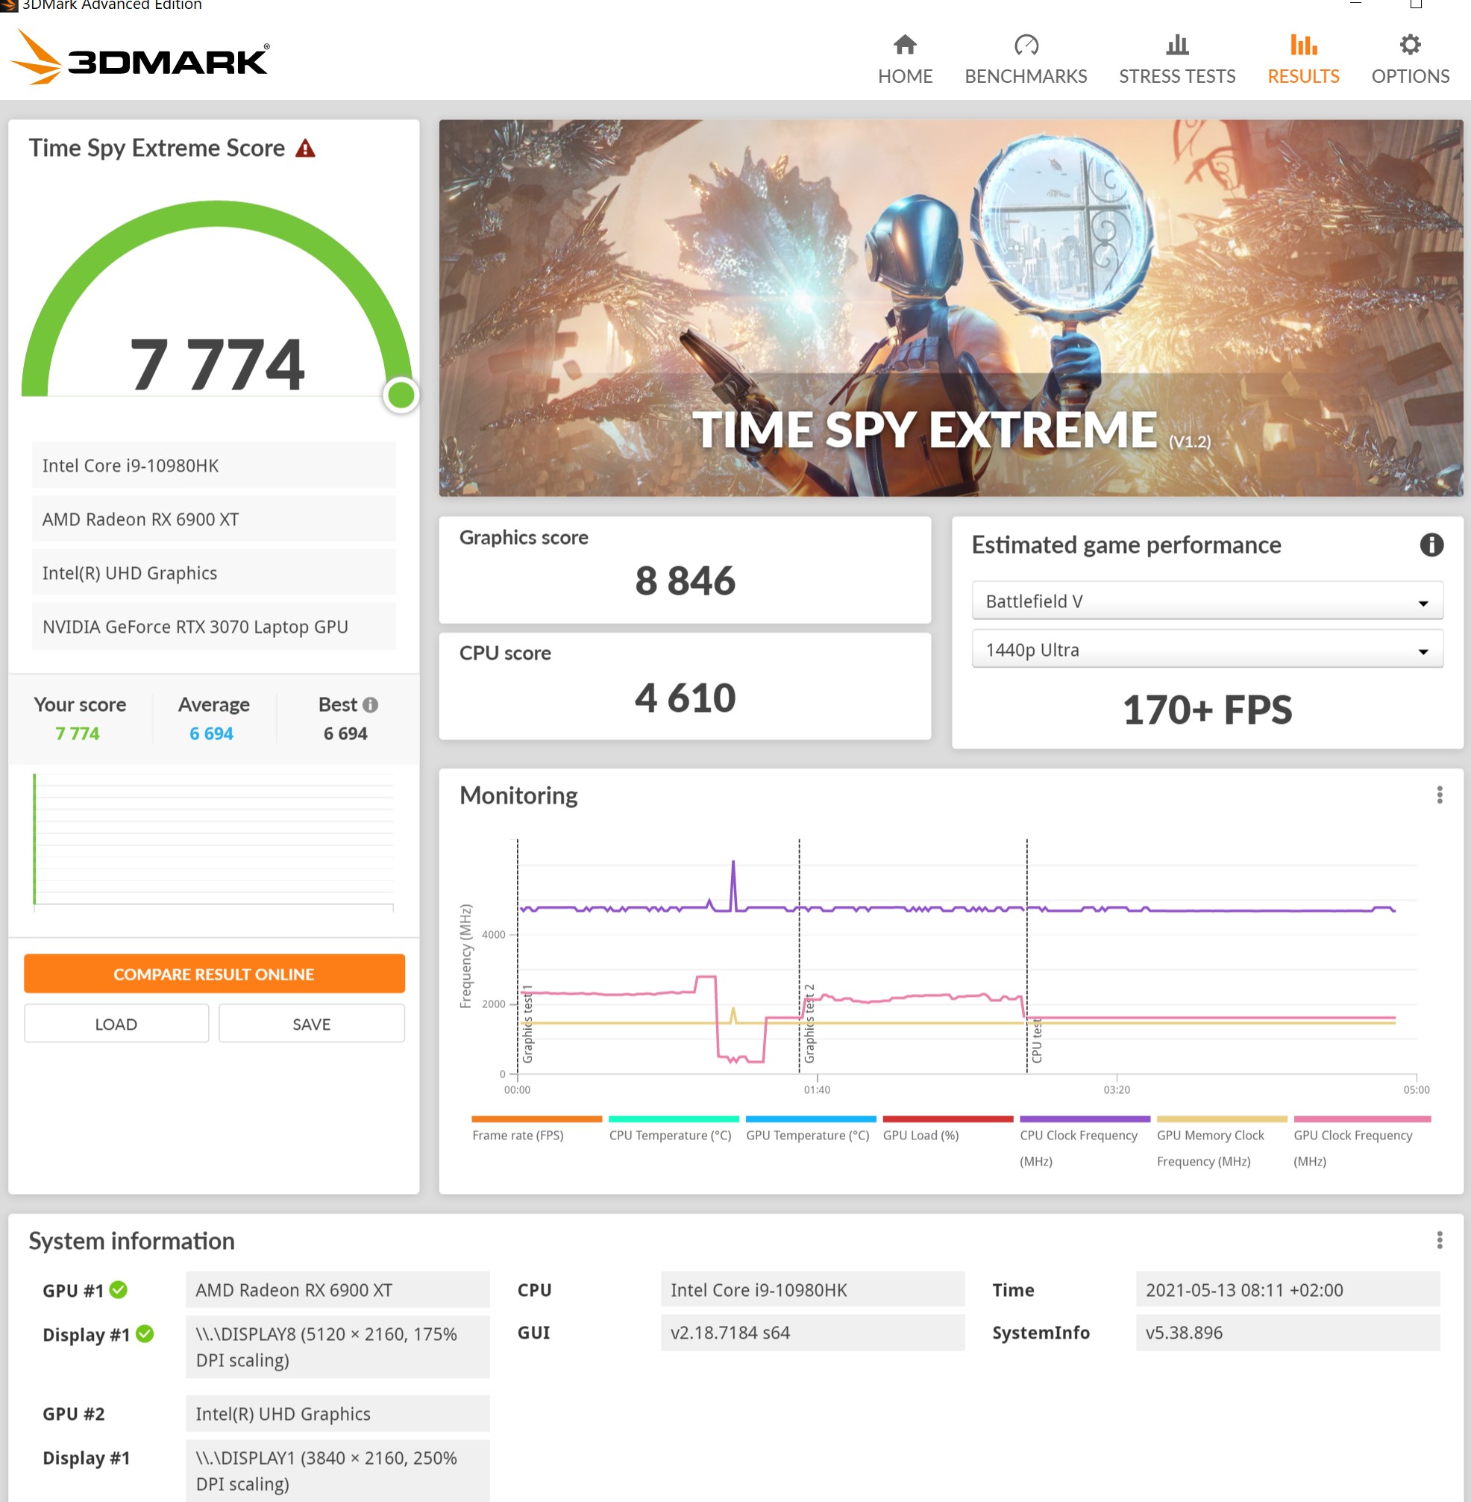Click the Estimated game performance info icon
This screenshot has width=1471, height=1502.
(x=1431, y=545)
